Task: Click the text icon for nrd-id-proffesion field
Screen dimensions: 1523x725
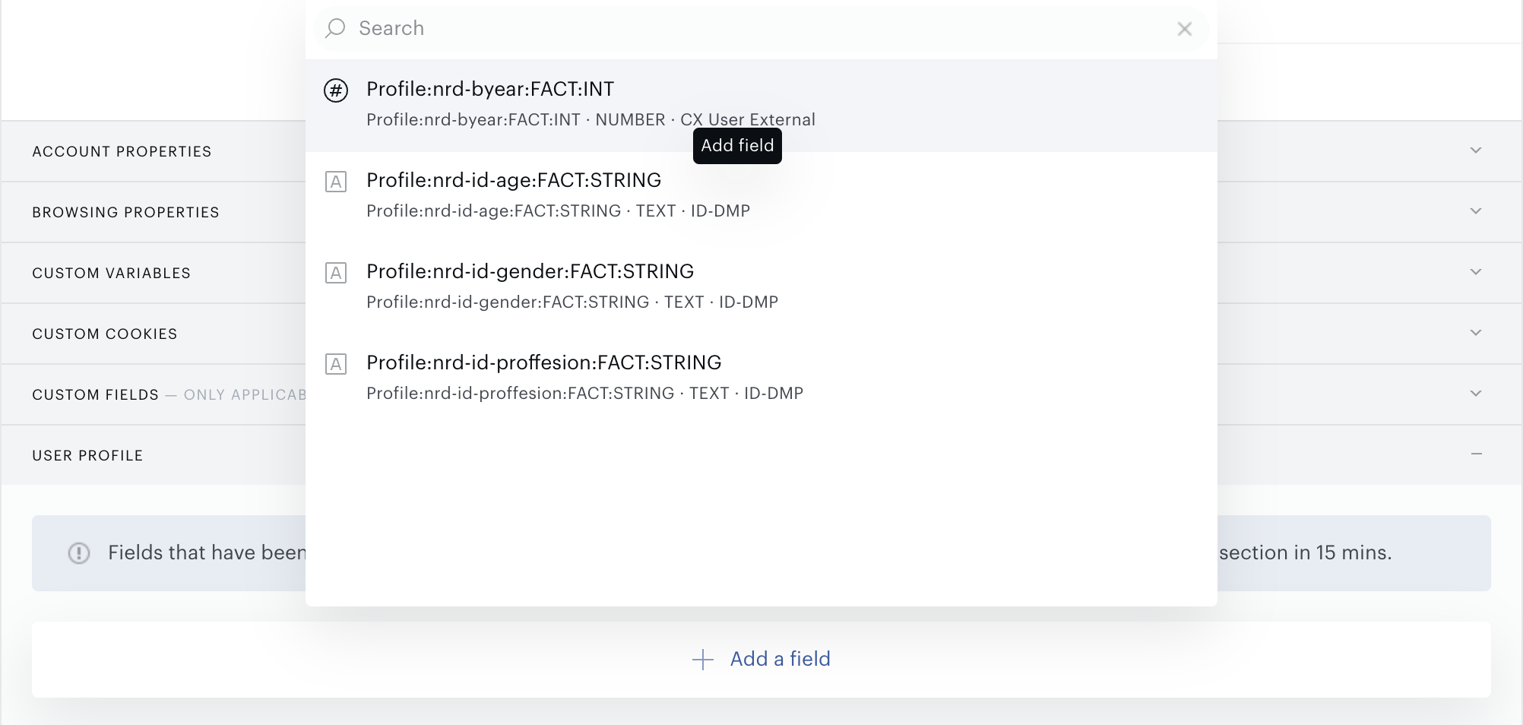Action: [336, 364]
